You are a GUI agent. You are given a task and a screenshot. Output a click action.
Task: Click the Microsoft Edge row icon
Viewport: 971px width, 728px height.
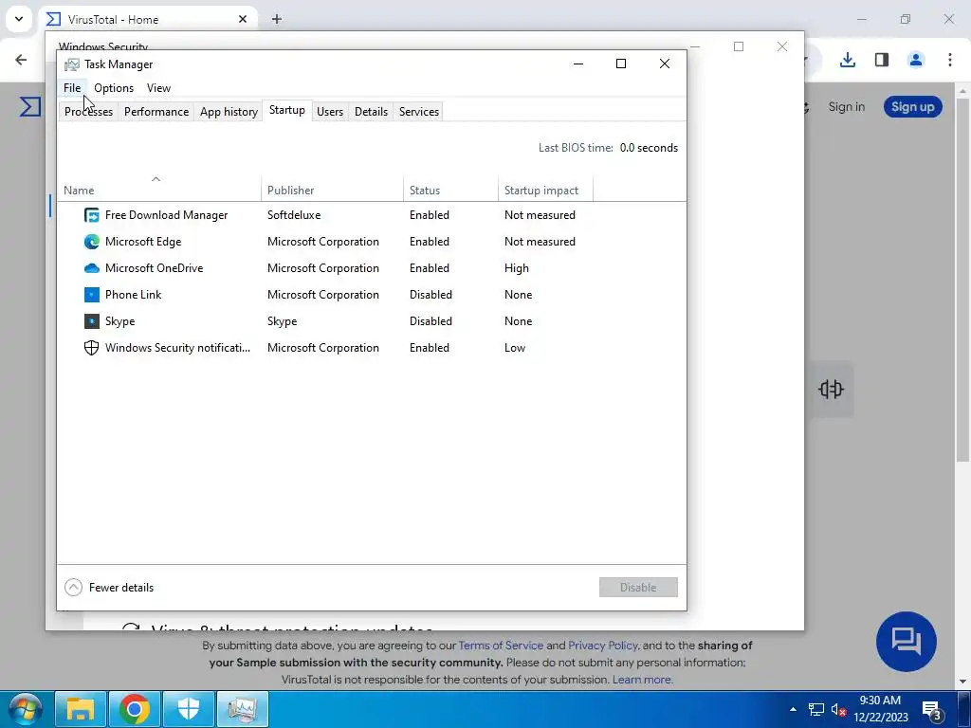pos(92,242)
